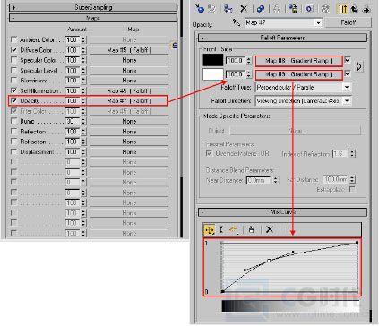Toggle Map #8 enable checkbox

tap(348, 60)
